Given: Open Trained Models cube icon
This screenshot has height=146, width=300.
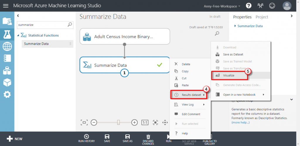Looking at the screenshot, I should click(x=7, y=83).
